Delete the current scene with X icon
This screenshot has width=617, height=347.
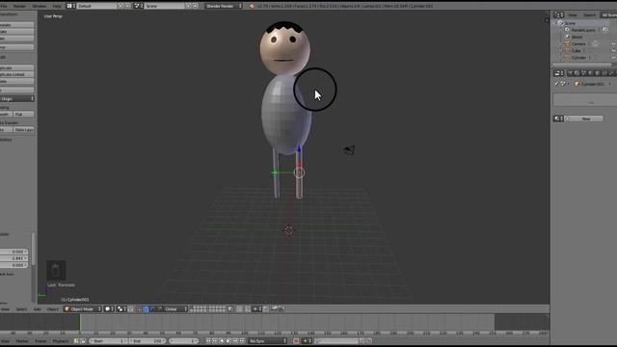[195, 6]
